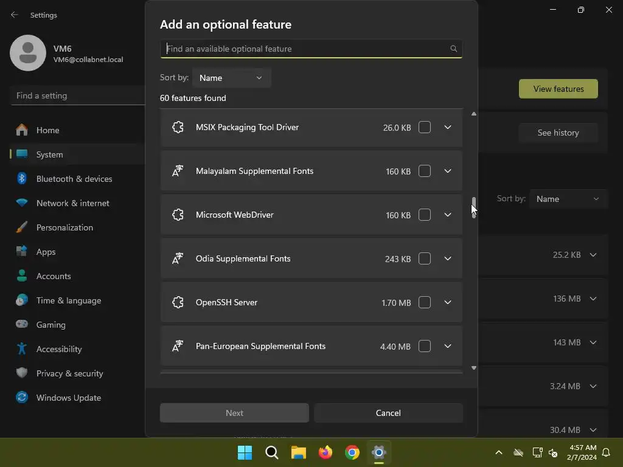Select the Malayalam Supplemental Fonts checkbox

click(x=424, y=171)
